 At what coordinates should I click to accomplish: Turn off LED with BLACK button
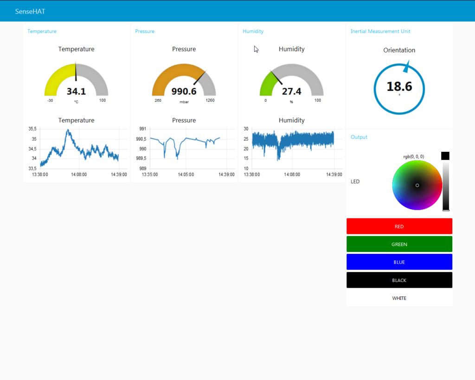(x=399, y=280)
